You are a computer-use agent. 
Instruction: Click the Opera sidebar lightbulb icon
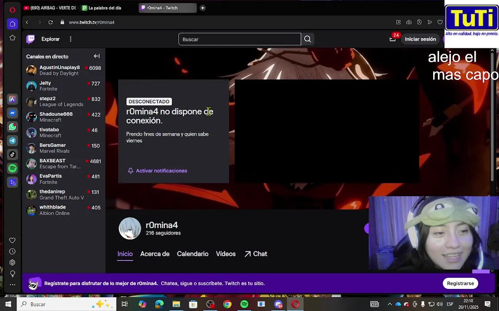tap(13, 273)
